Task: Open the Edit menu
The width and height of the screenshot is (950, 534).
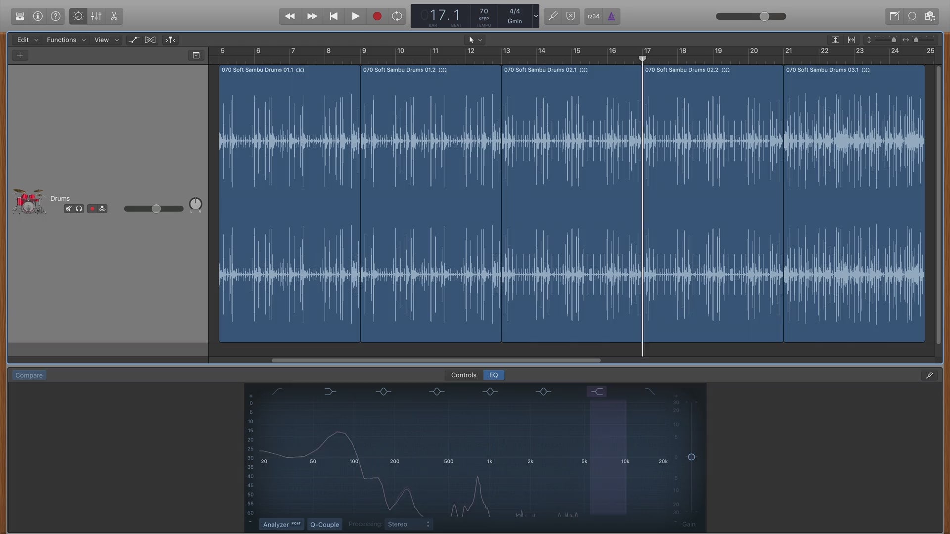Action: click(x=27, y=40)
